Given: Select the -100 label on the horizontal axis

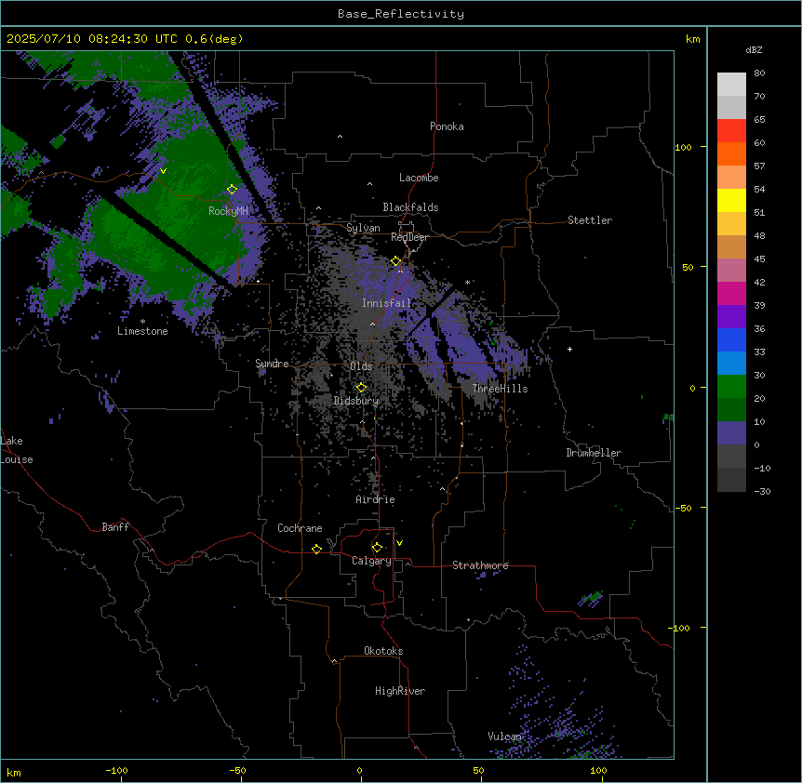Looking at the screenshot, I should click(116, 770).
